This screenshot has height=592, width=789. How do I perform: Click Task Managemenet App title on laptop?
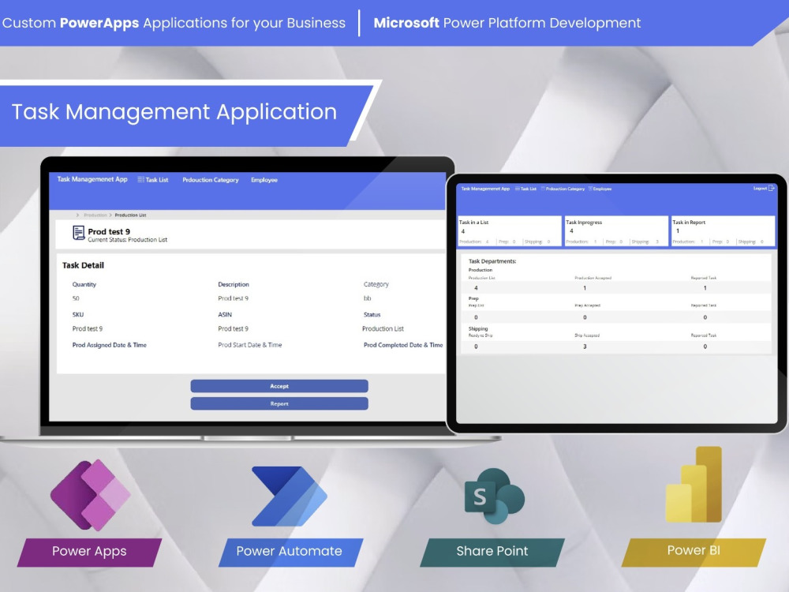[92, 179]
